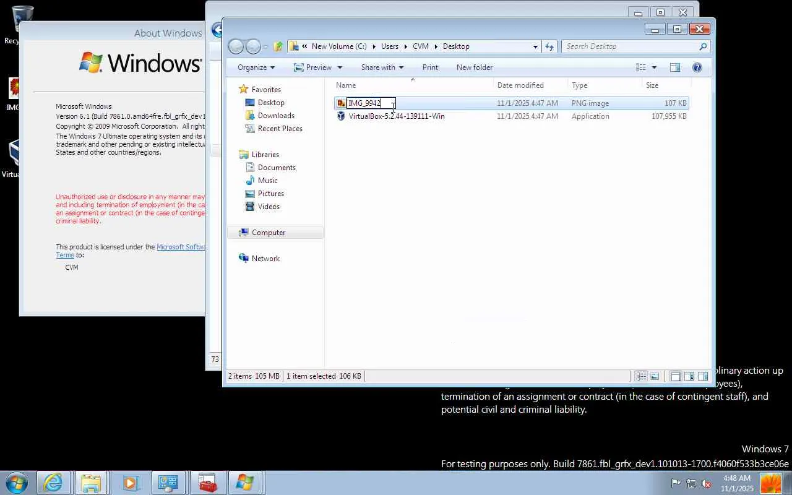Click the network icon in system tray
Viewport: 792px width, 495px height.
tap(691, 483)
